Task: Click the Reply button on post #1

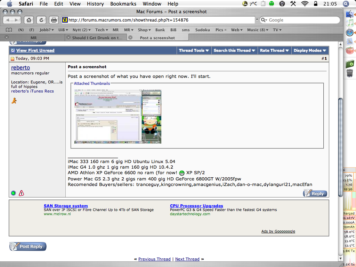Action: (315, 193)
